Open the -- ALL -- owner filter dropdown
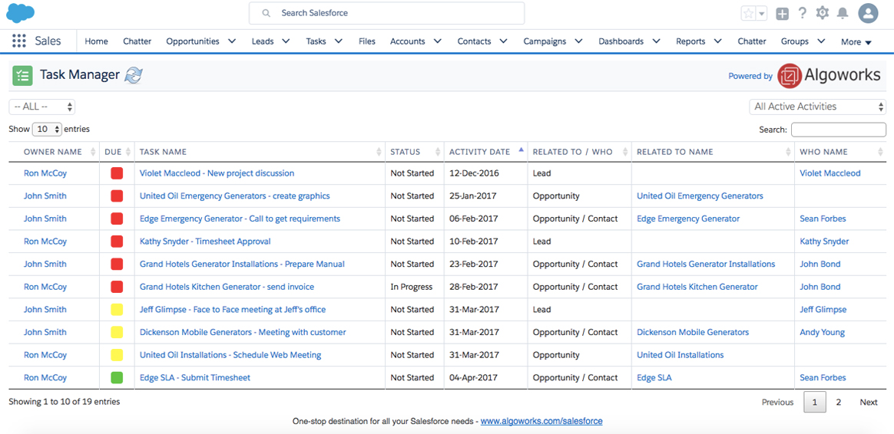The width and height of the screenshot is (894, 434). tap(42, 107)
